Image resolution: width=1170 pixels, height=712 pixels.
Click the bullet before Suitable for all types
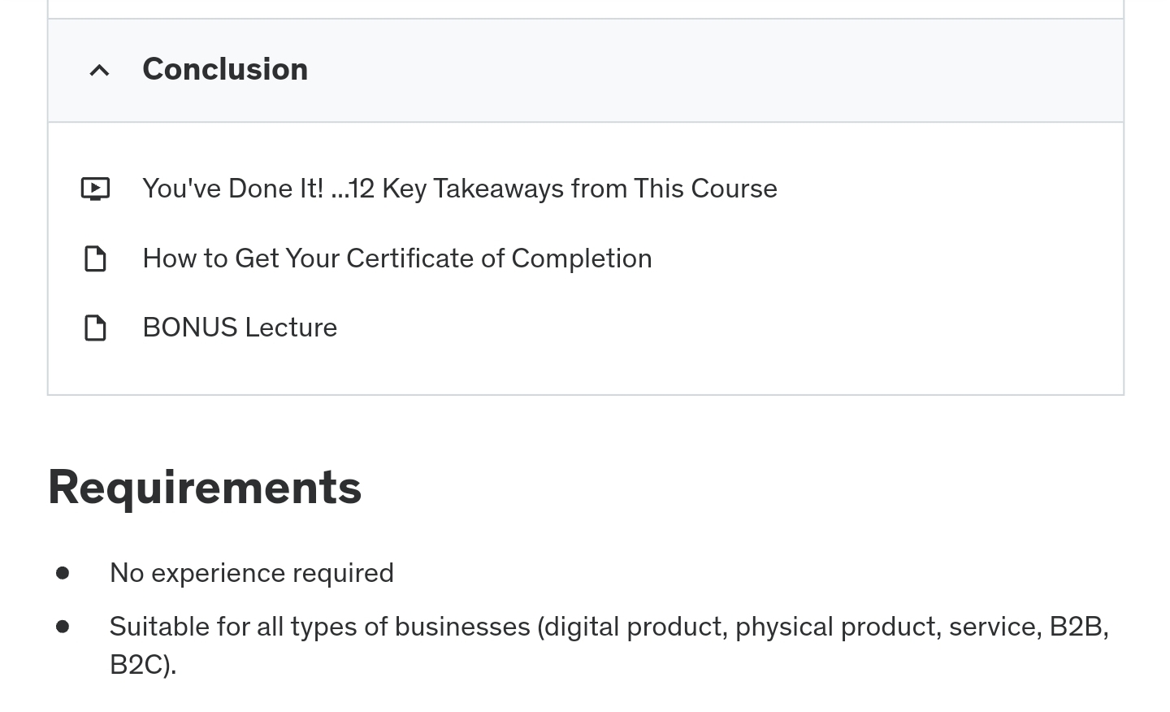tap(63, 627)
